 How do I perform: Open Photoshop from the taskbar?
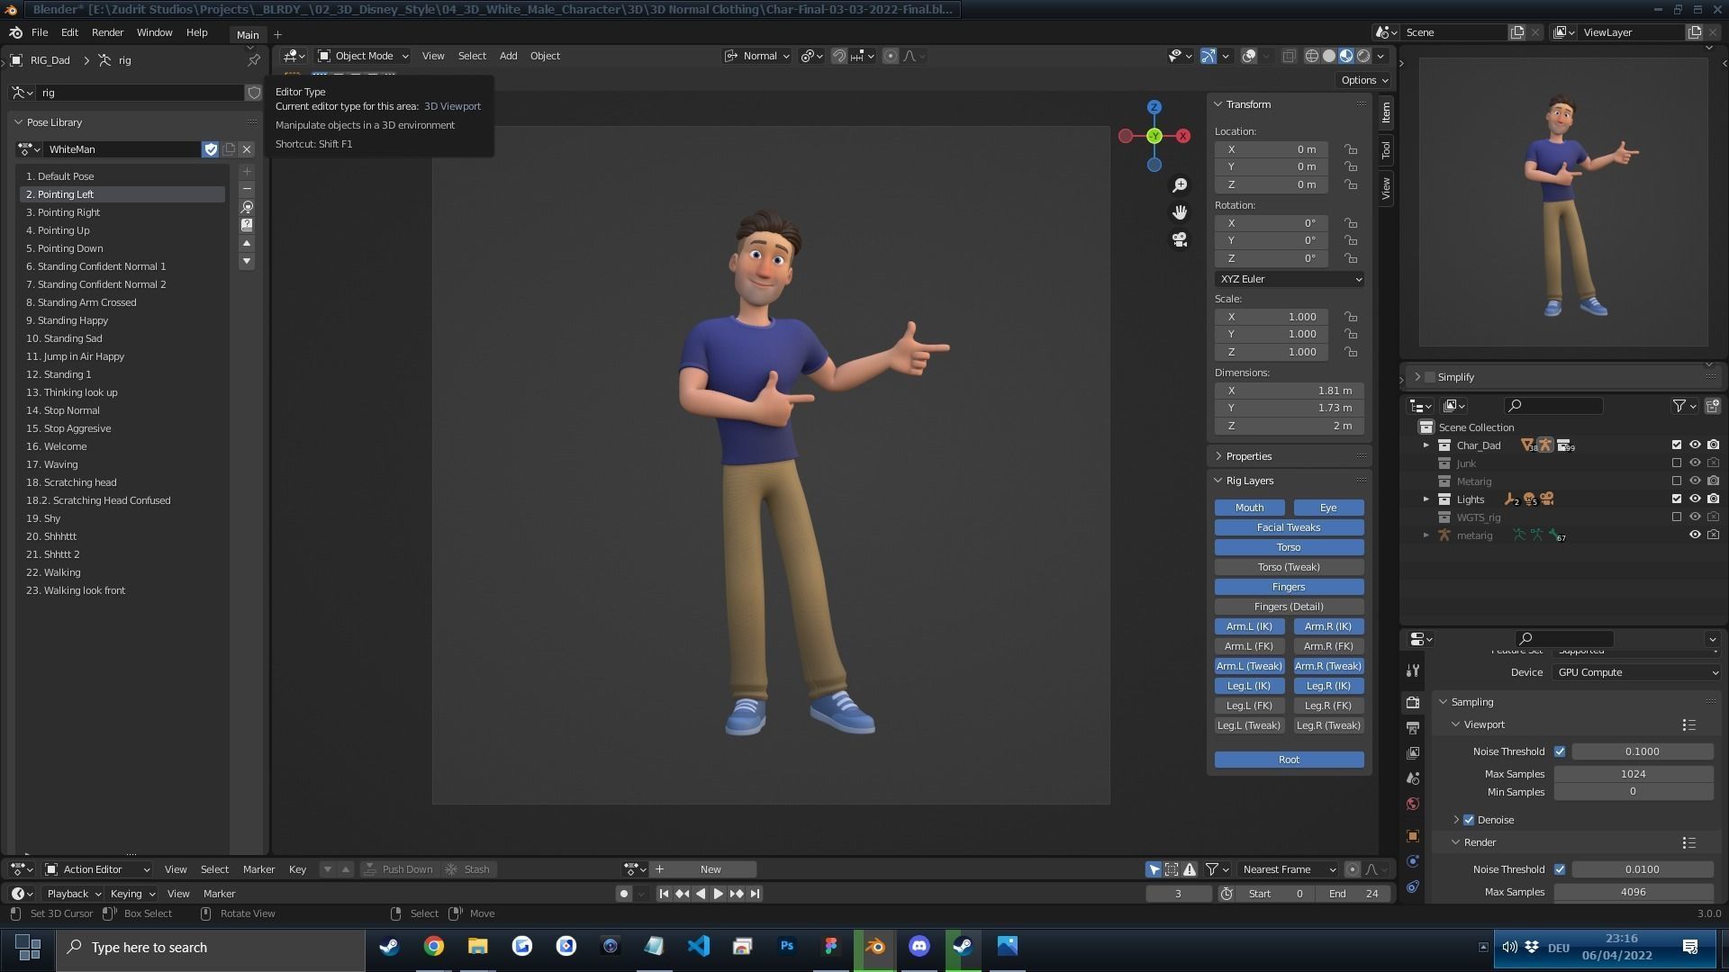[786, 947]
